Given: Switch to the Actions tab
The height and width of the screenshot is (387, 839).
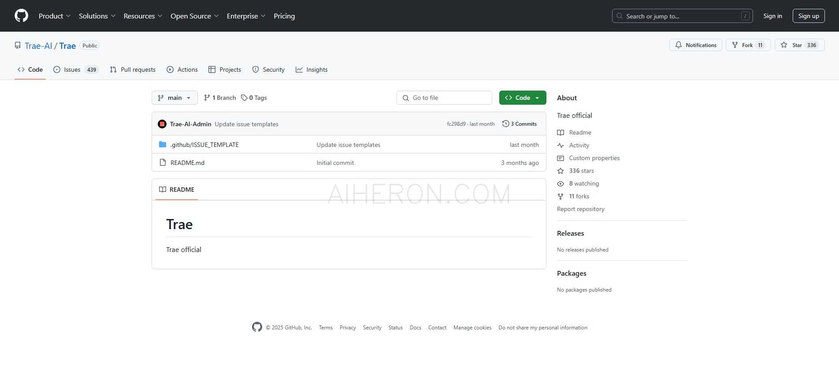Looking at the screenshot, I should (x=182, y=69).
